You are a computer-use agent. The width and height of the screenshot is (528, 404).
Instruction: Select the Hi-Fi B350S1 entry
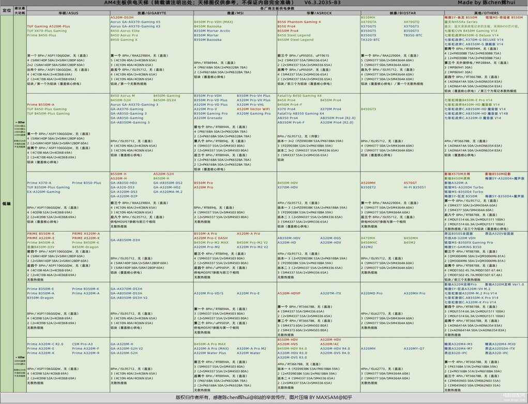(x=415, y=187)
